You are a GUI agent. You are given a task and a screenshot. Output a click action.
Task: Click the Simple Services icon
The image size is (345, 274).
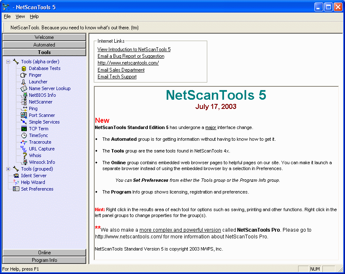24,121
